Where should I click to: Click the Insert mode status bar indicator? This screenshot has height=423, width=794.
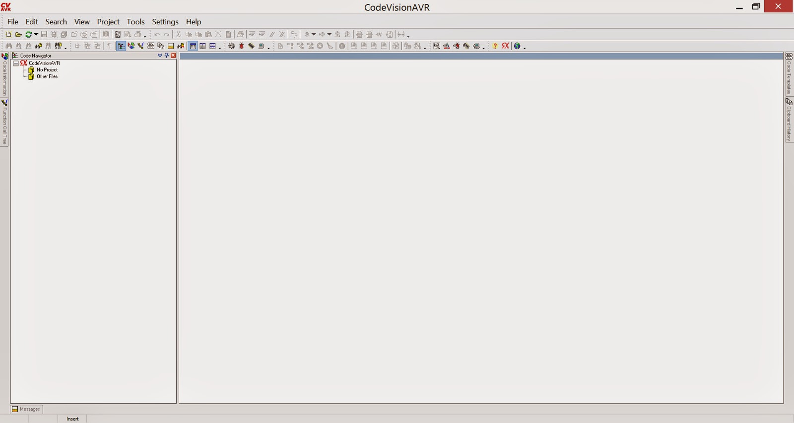72,419
